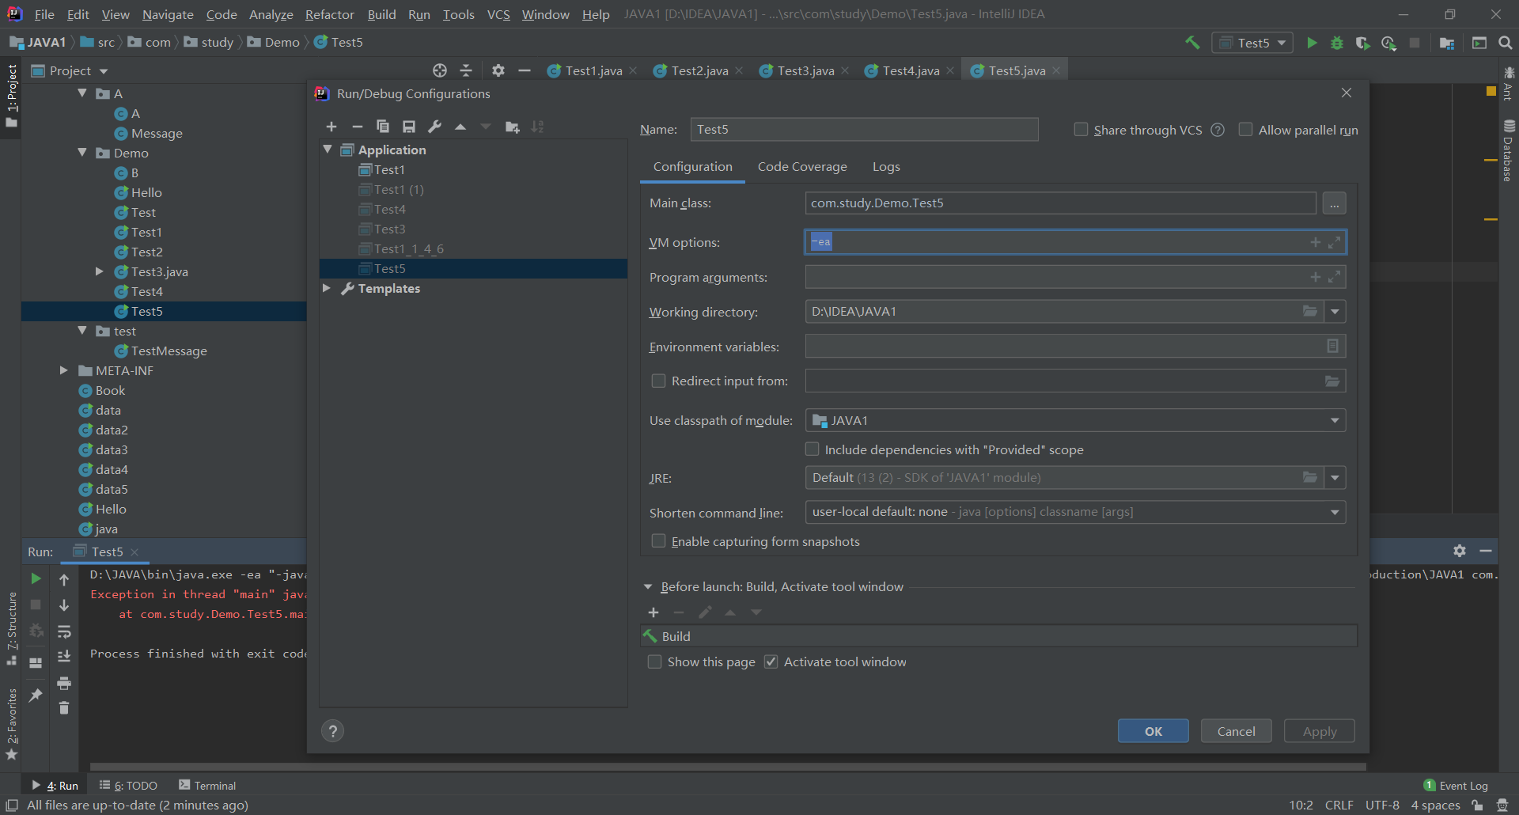Open help for Run/Debug Configurations
The image size is (1519, 815).
pyautogui.click(x=333, y=731)
